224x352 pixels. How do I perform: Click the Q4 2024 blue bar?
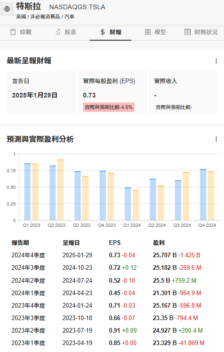click(x=203, y=194)
